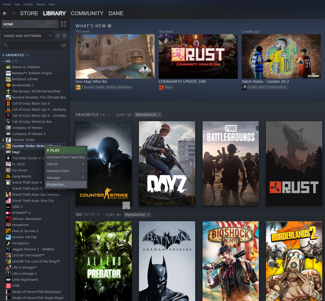
Task: Select Grand Theft Auto: San Andreas
Action: click(x=36, y=194)
